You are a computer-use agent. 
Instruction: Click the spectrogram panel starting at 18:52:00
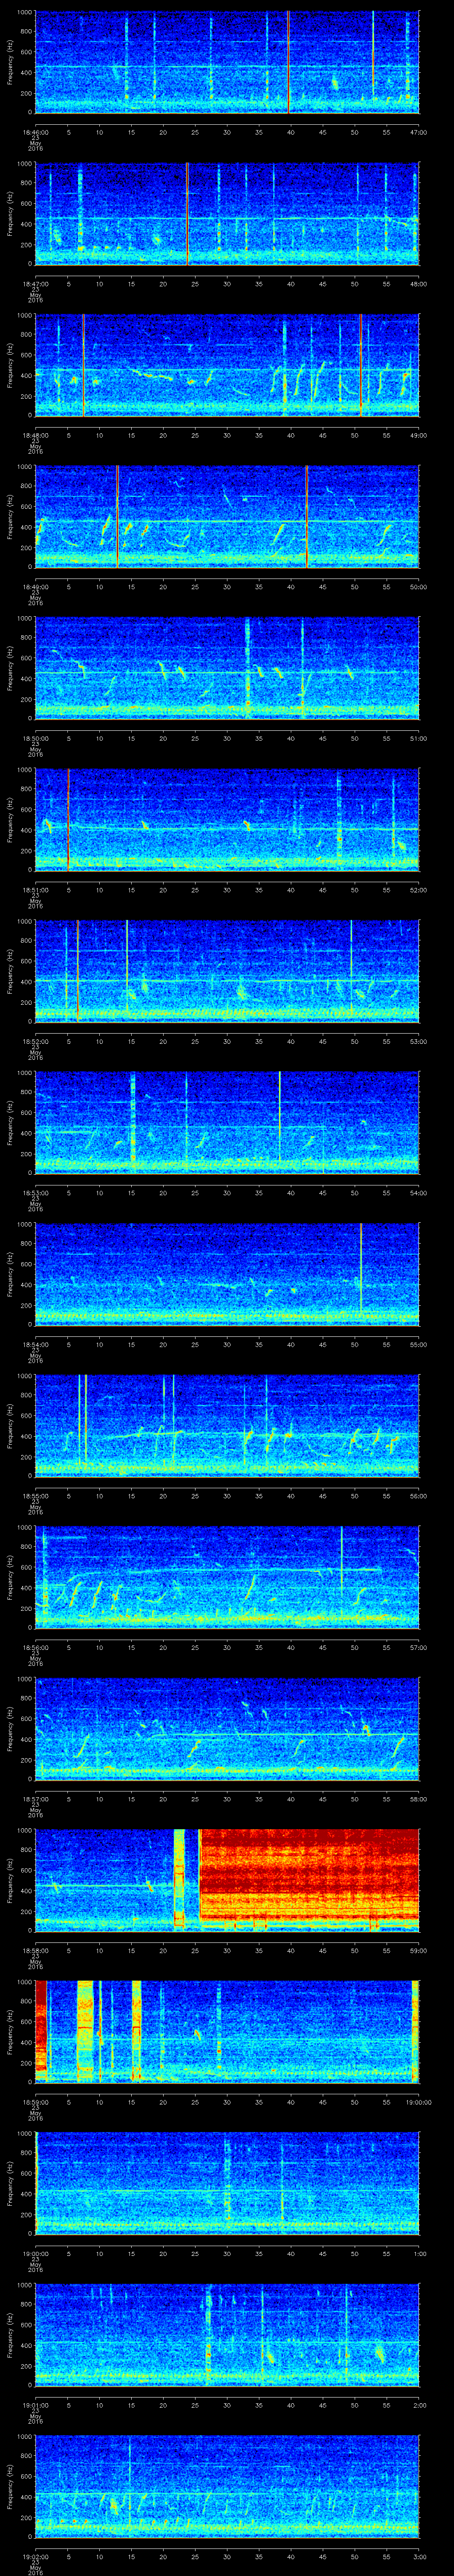(227, 971)
